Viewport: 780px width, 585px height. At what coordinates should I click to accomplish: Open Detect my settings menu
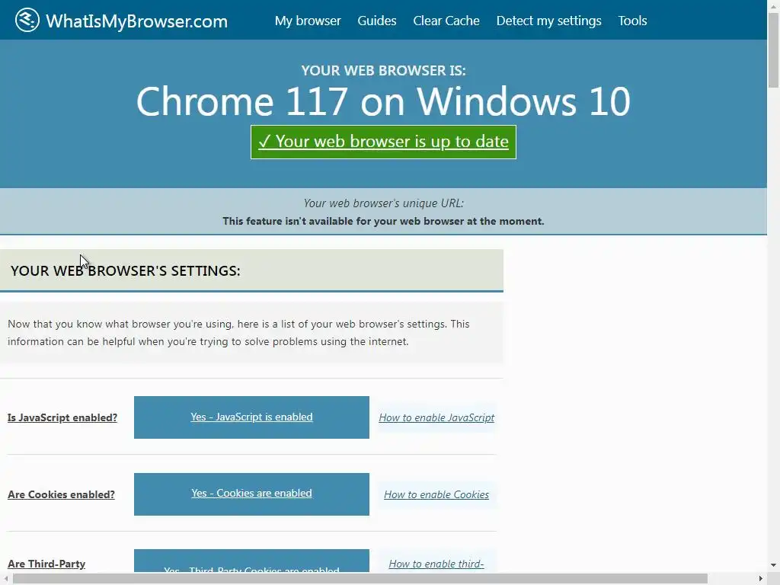(x=548, y=21)
